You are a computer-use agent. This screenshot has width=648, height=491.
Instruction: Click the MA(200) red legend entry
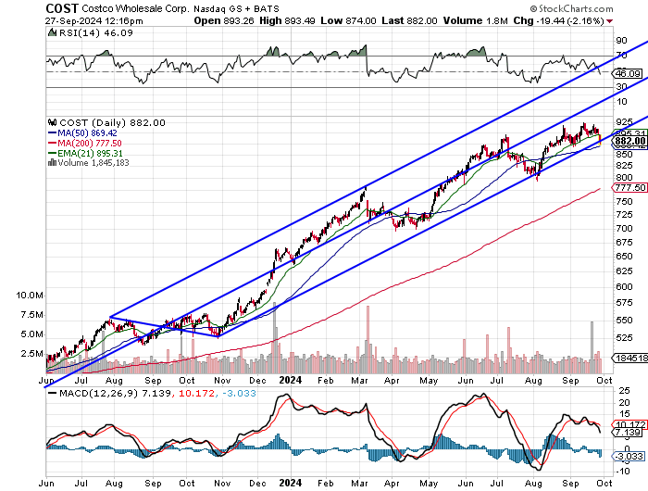[x=85, y=143]
